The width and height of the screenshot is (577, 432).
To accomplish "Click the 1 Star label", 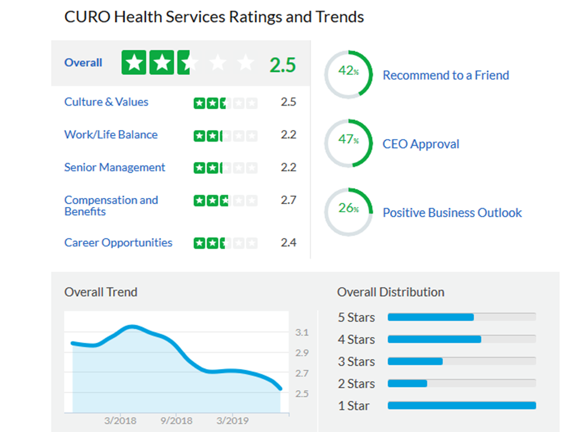I will 353,406.
